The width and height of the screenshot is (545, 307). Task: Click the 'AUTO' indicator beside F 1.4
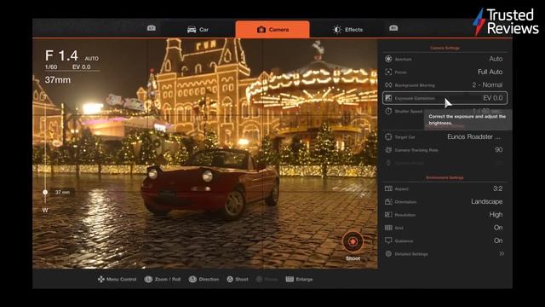[92, 59]
